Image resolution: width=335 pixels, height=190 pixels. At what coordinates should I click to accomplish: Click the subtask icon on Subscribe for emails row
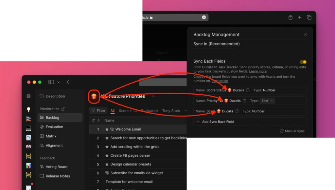[107, 173]
